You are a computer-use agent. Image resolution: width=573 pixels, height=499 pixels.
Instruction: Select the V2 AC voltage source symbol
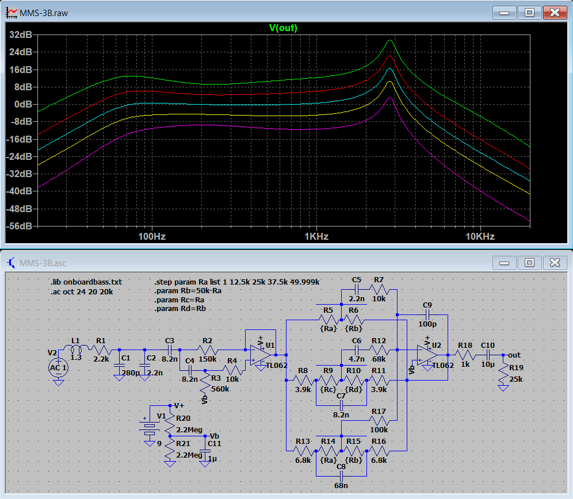point(59,367)
